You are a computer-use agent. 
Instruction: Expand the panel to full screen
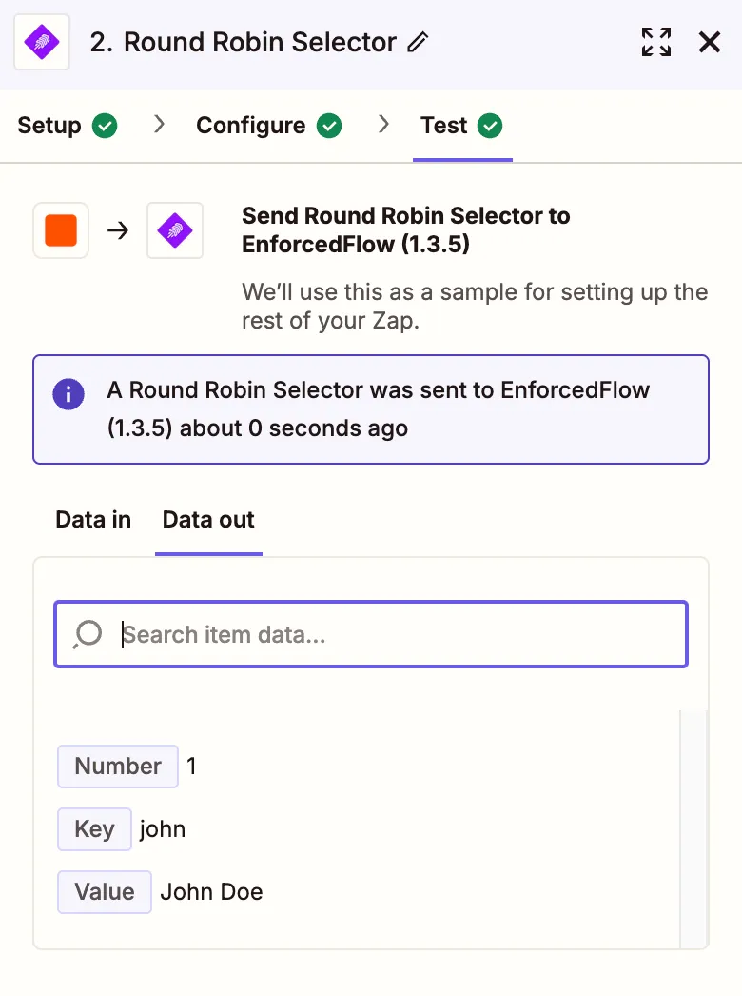point(656,42)
